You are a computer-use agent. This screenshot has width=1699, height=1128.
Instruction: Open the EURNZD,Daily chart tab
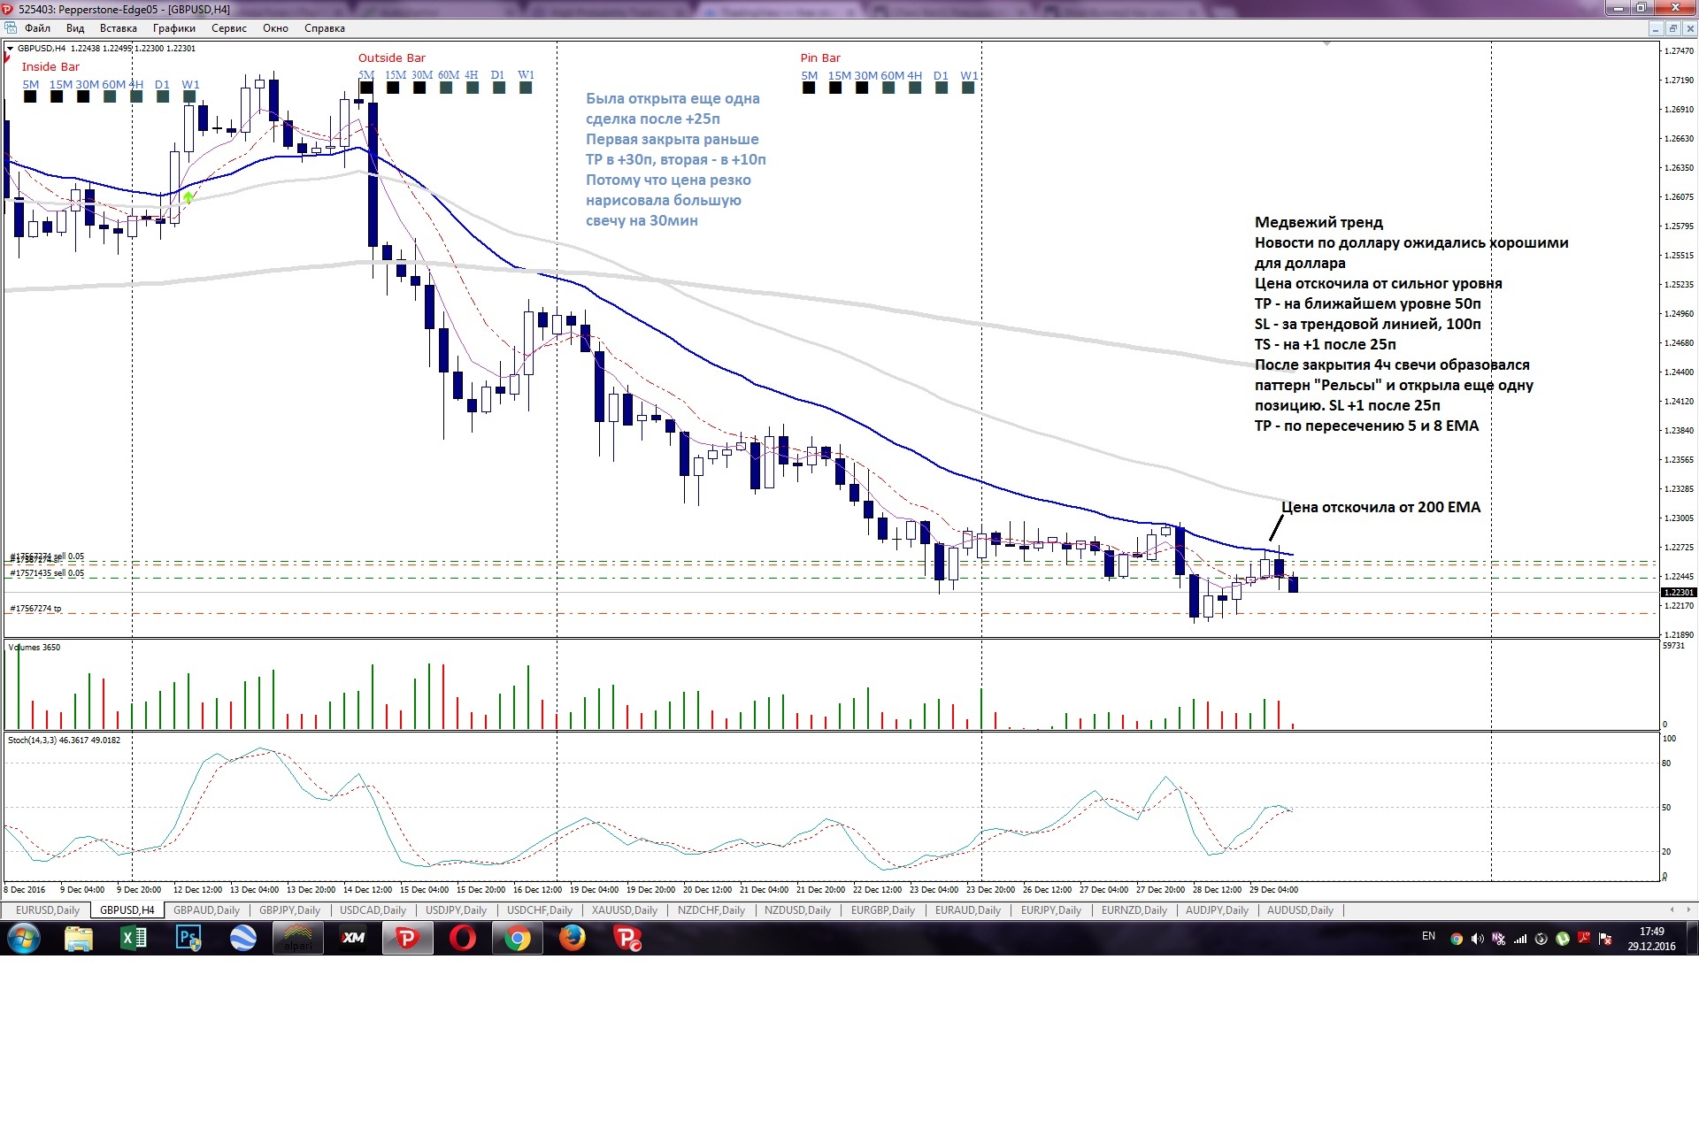tap(1134, 910)
